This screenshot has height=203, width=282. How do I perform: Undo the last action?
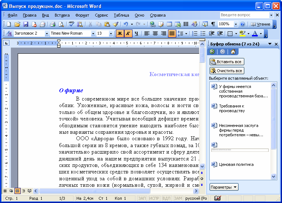point(126,24)
